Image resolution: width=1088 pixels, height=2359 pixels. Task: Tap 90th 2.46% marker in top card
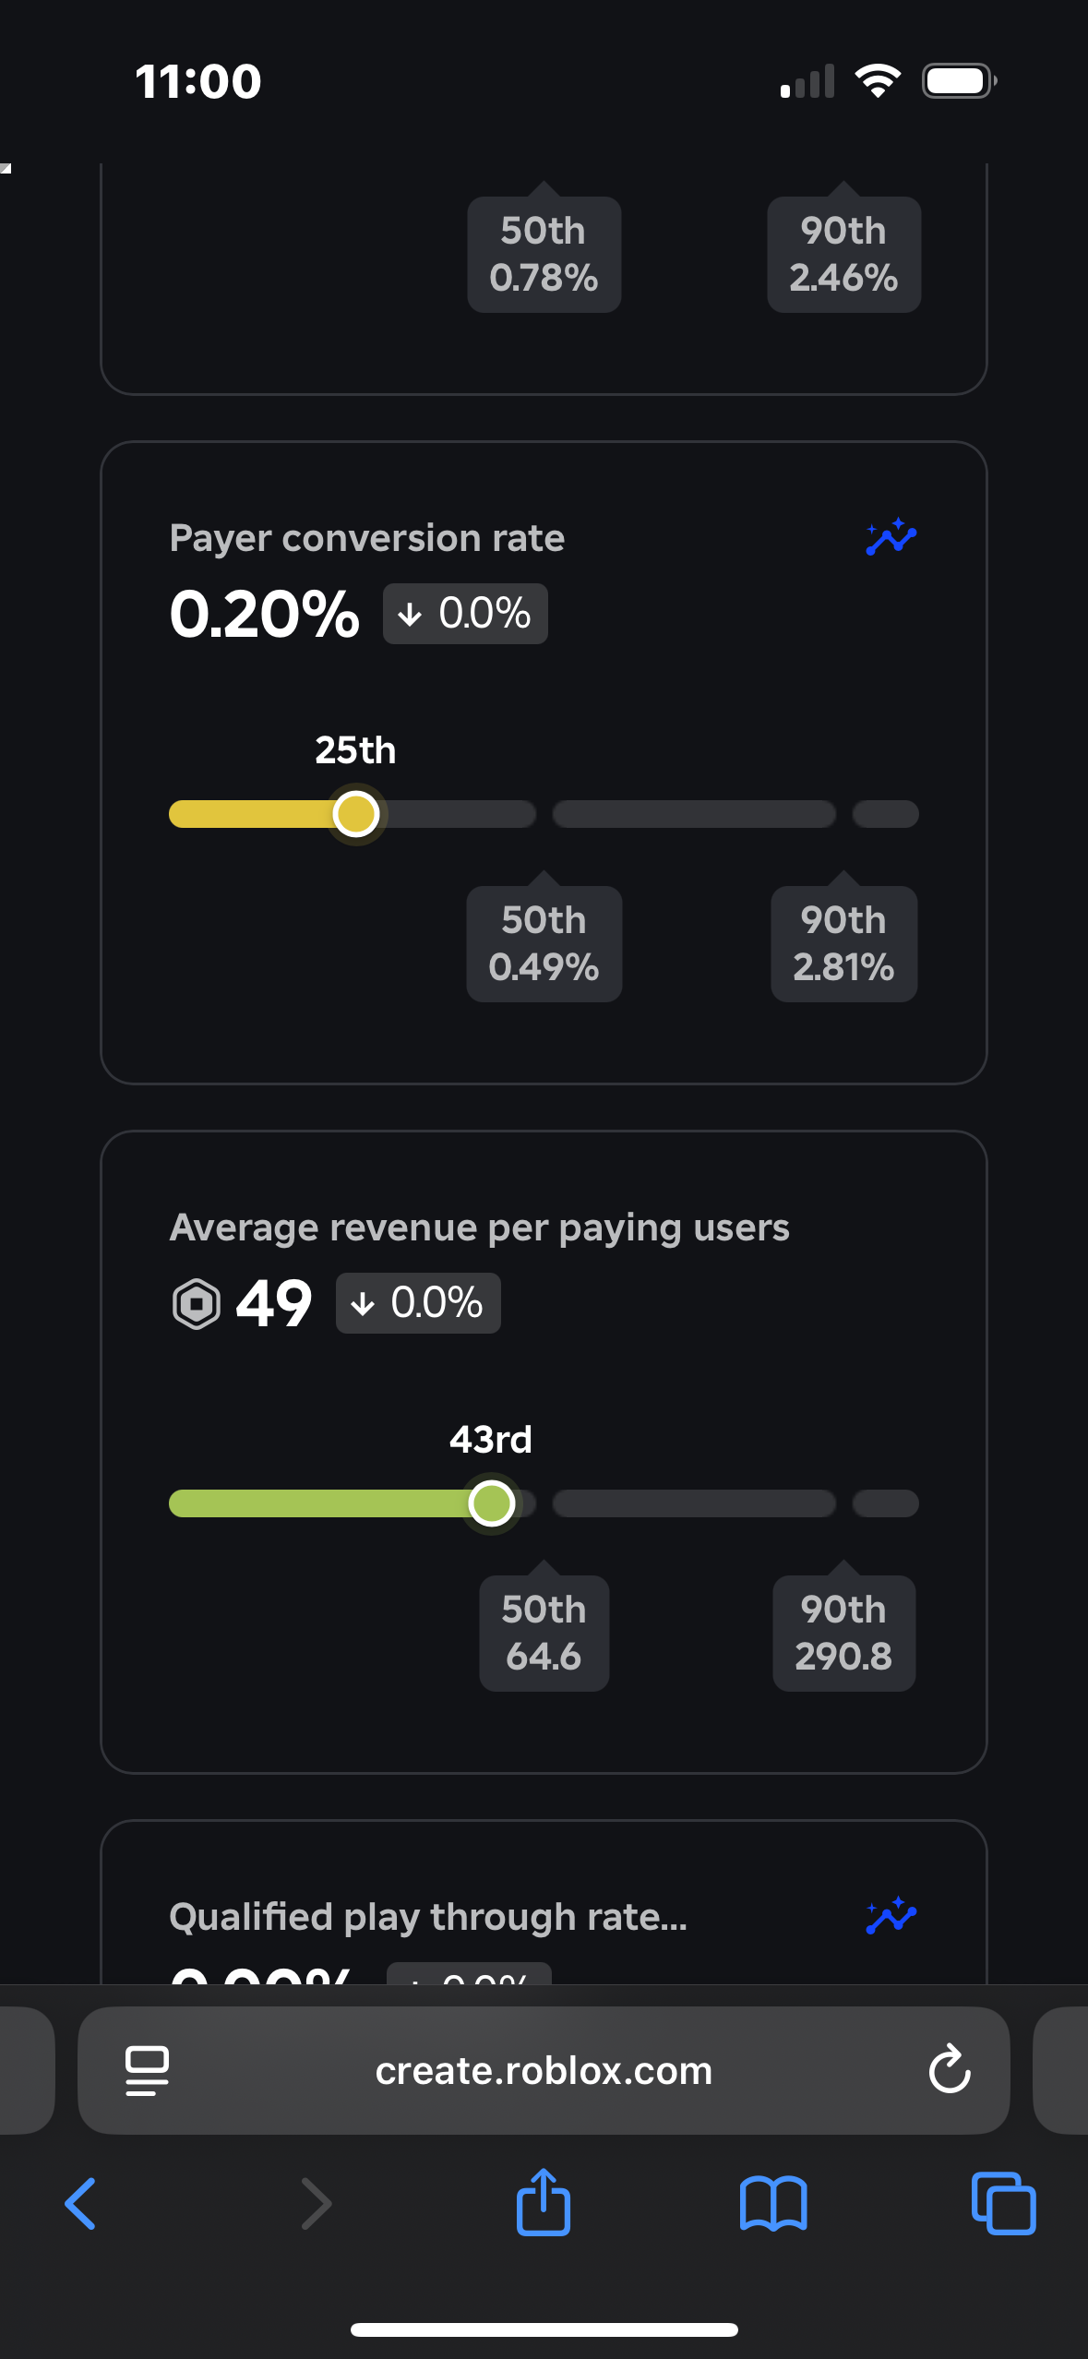coord(843,254)
